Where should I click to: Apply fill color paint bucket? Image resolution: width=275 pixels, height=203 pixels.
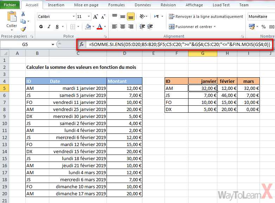click(x=88, y=27)
